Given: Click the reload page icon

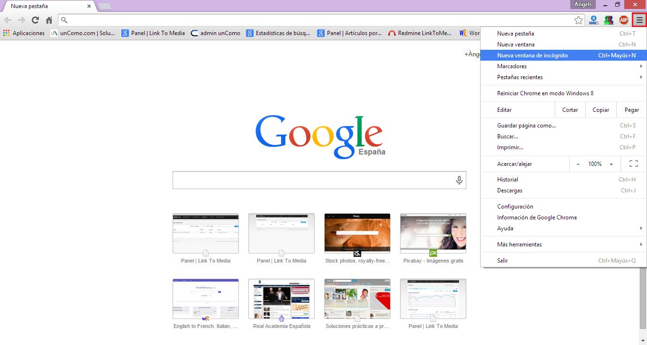Looking at the screenshot, I should tap(35, 20).
